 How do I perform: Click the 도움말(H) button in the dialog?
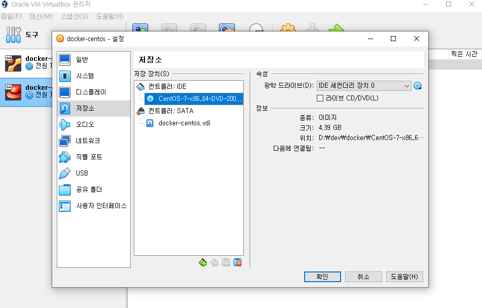click(404, 277)
